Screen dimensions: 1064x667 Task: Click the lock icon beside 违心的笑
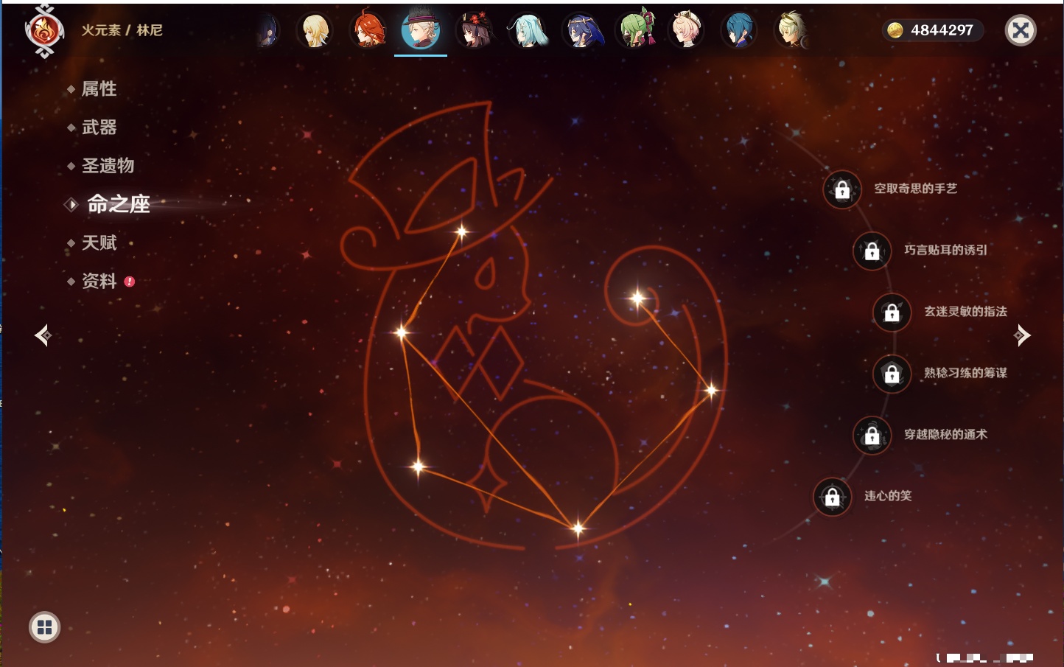pos(832,497)
